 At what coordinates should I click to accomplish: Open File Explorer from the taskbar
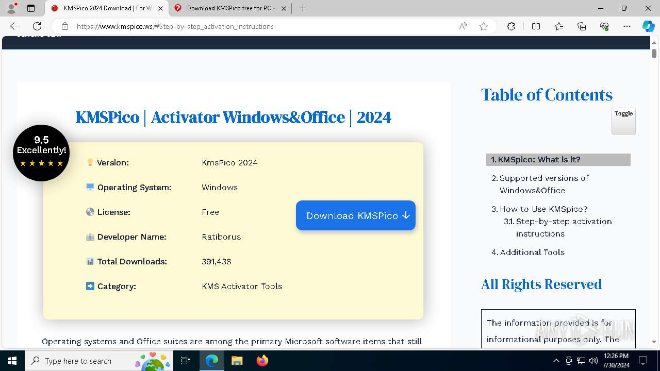237,361
